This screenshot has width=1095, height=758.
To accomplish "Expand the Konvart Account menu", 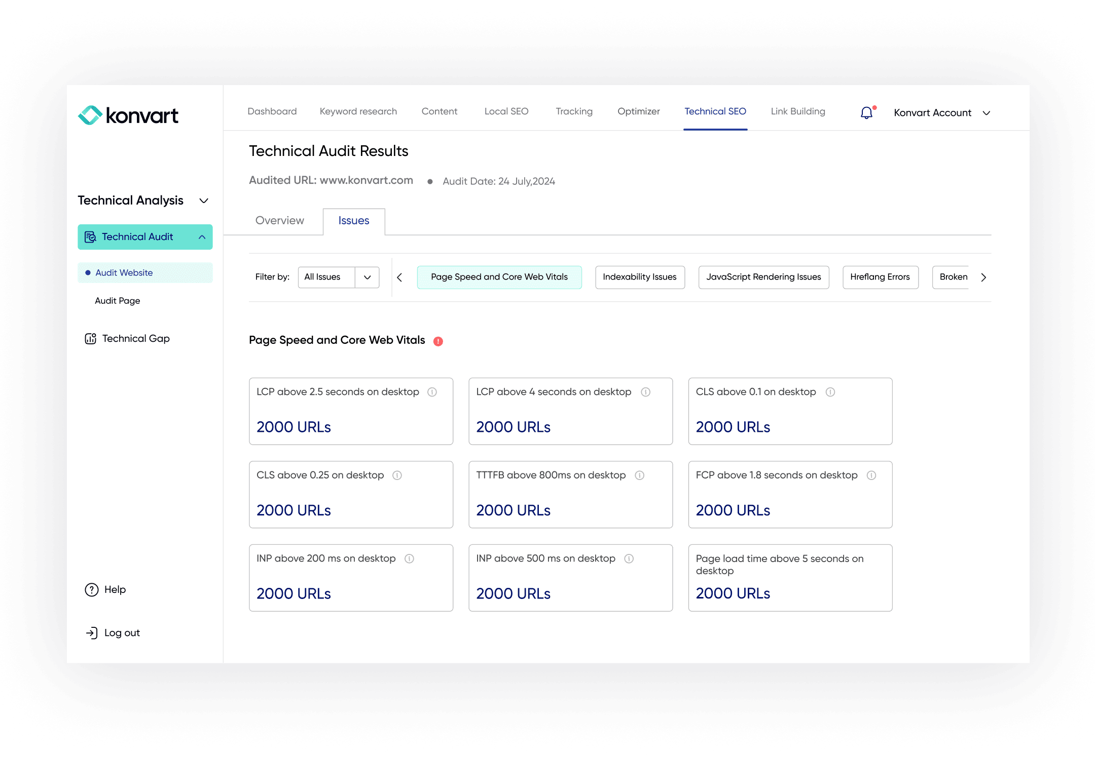I will (x=986, y=113).
